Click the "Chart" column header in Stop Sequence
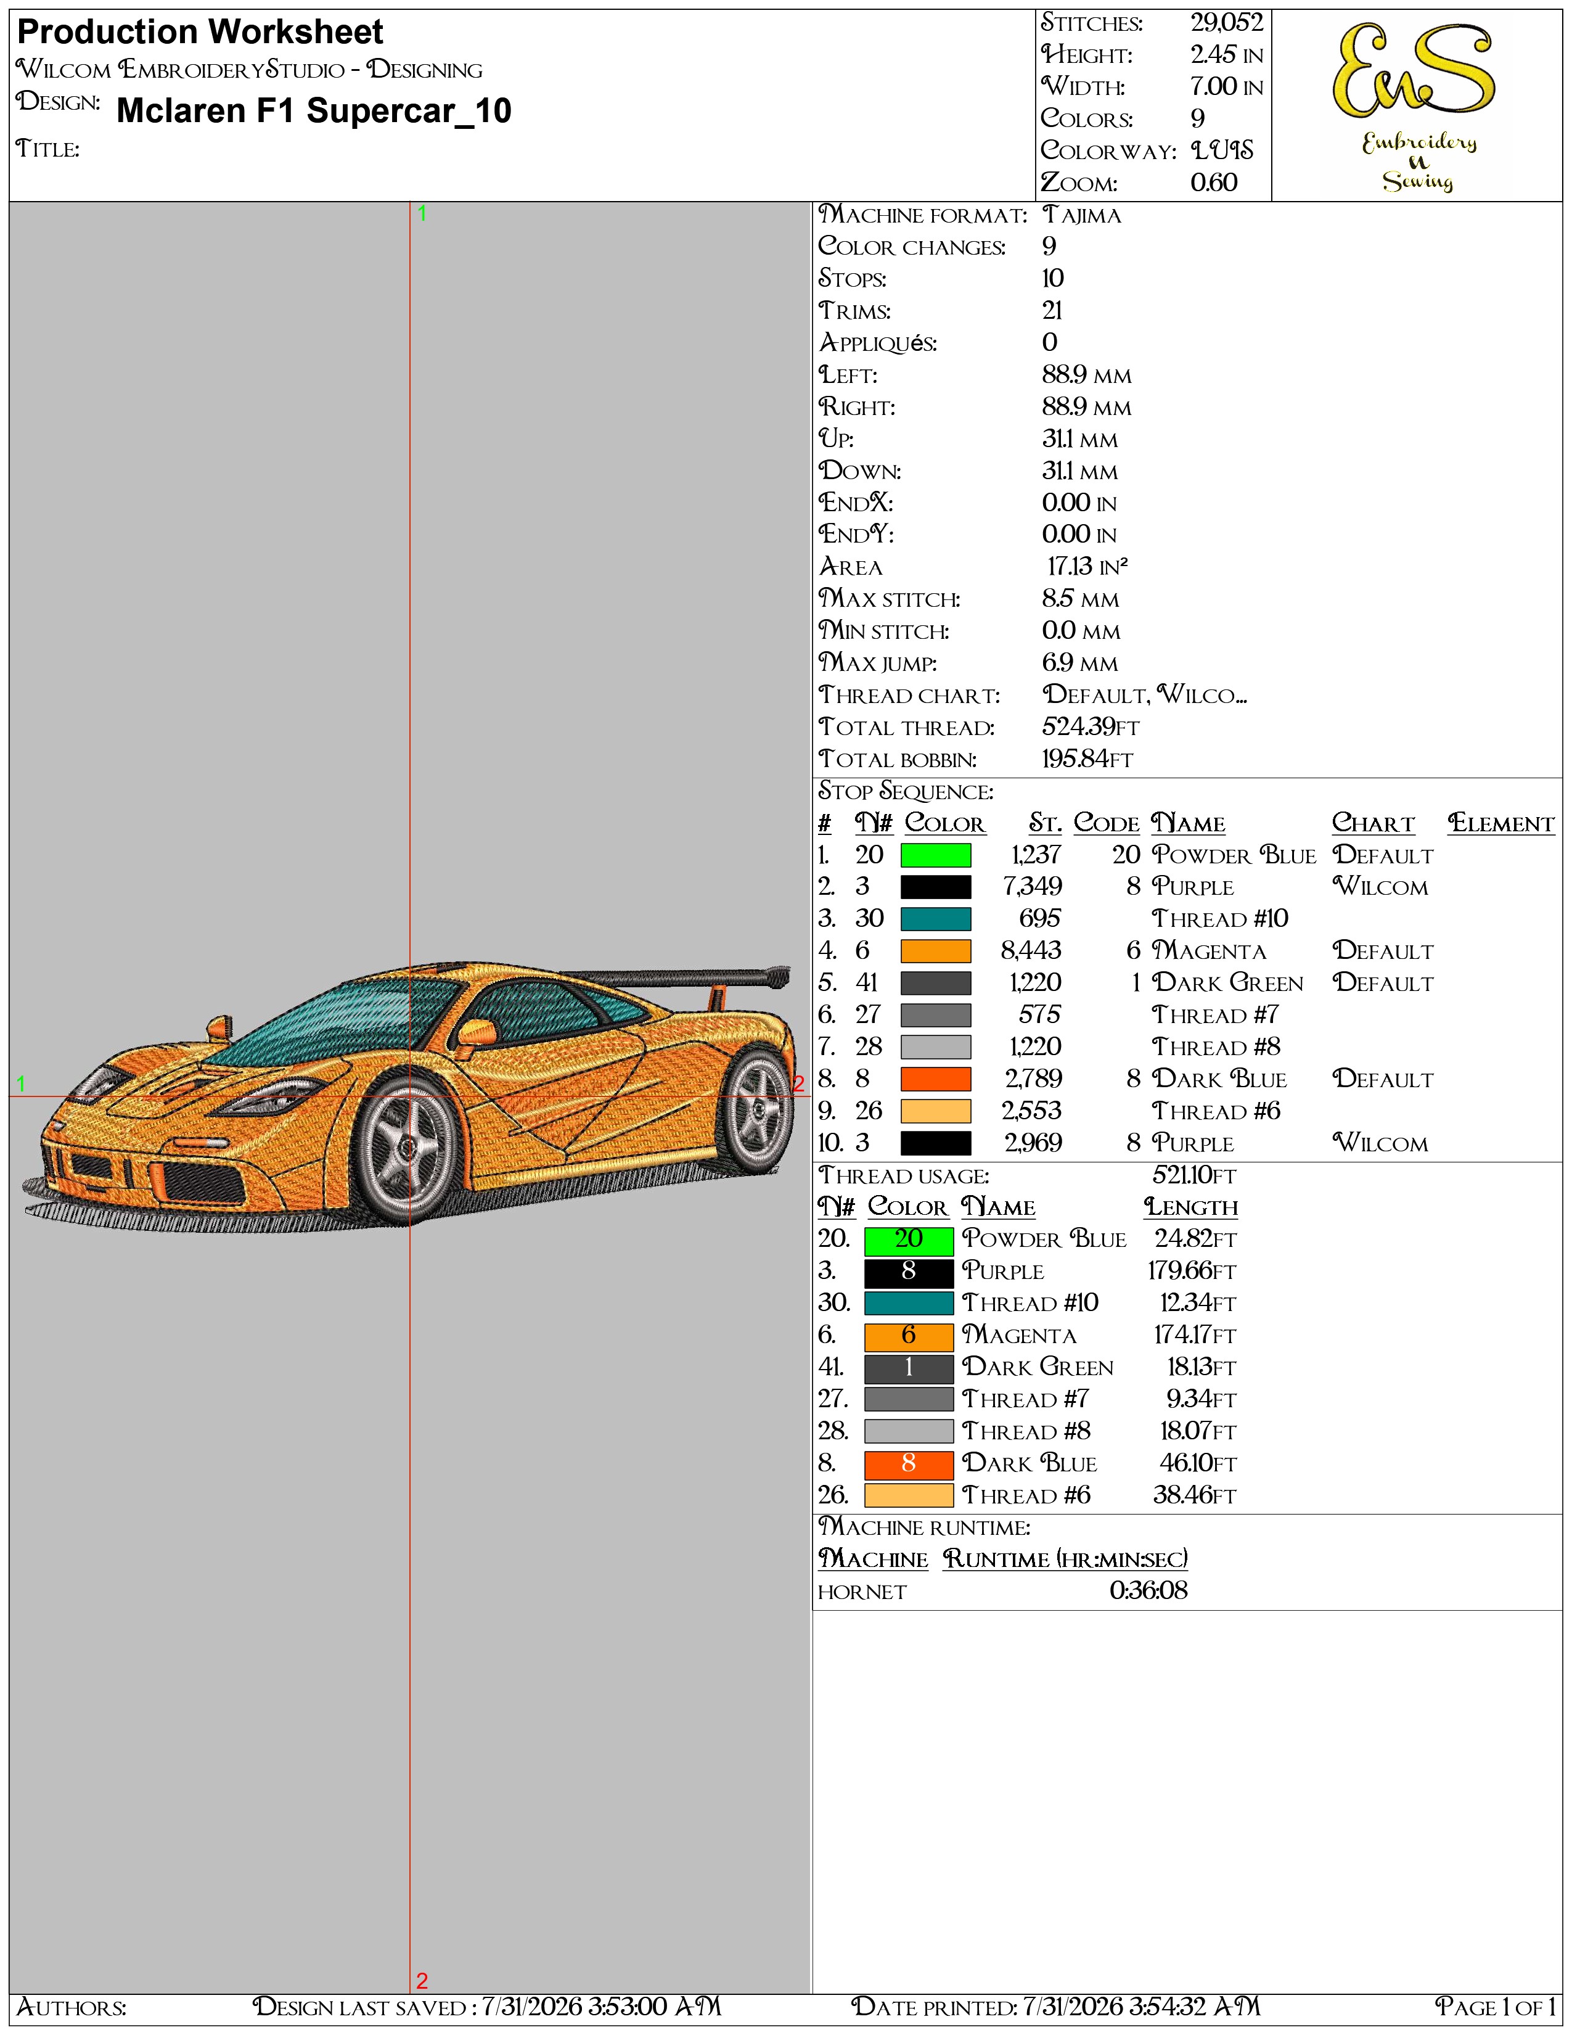This screenshot has height=2035, width=1572. tap(1373, 823)
